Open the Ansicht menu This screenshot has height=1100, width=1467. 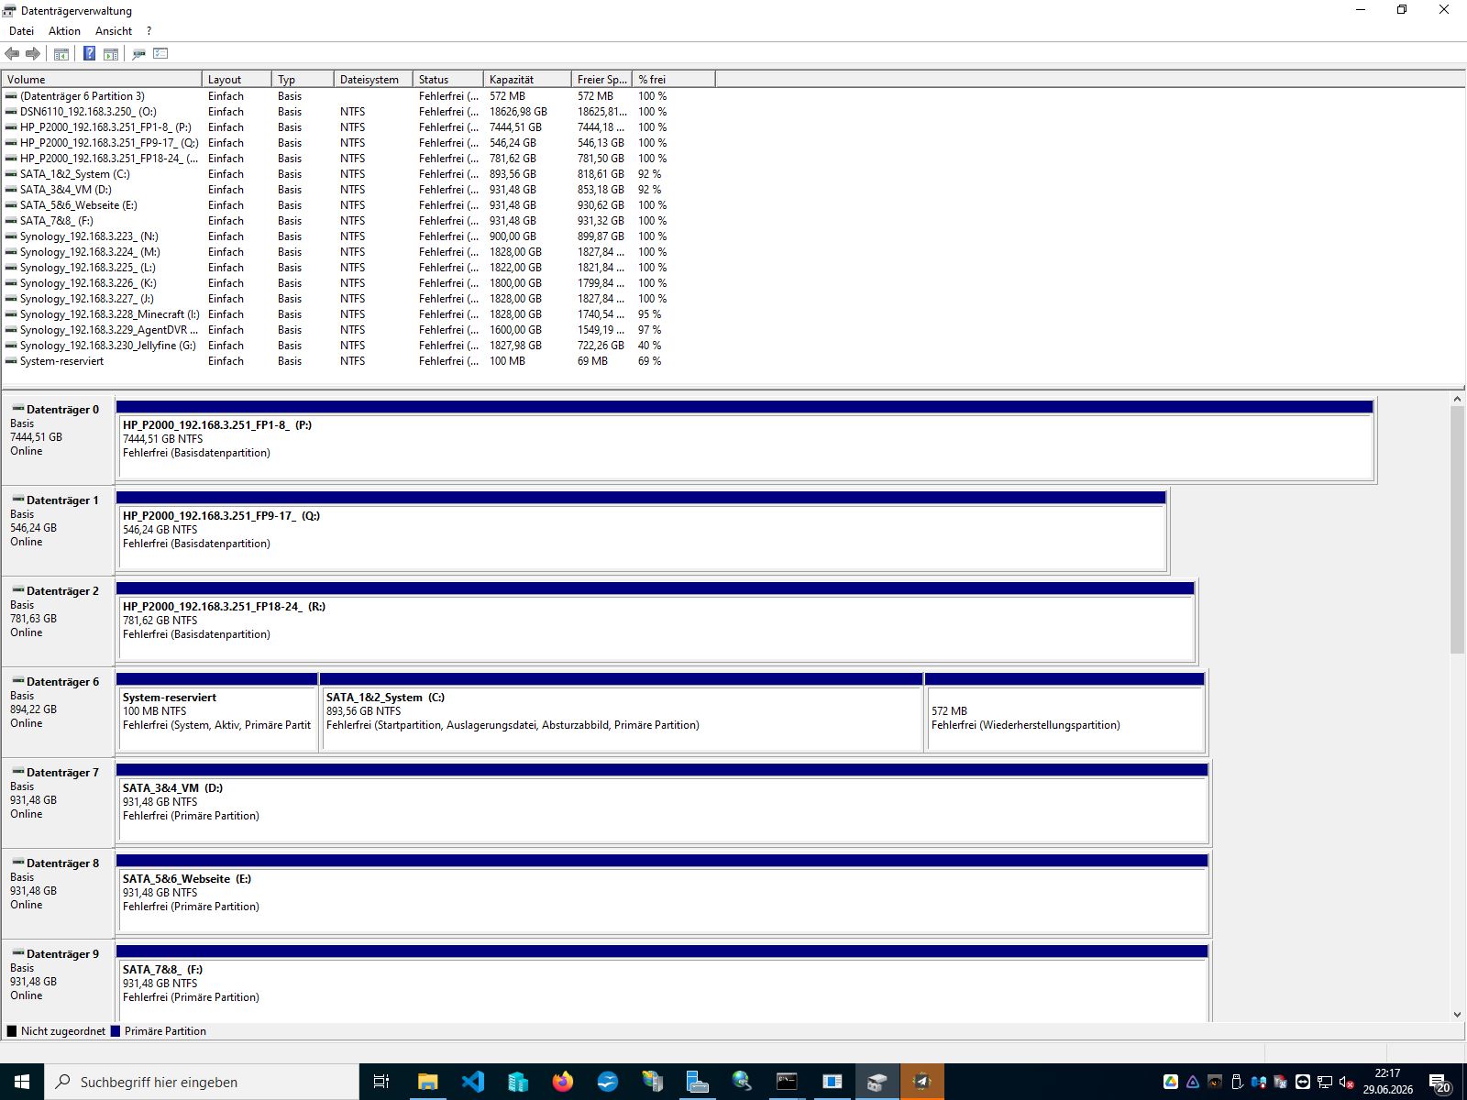(x=114, y=31)
